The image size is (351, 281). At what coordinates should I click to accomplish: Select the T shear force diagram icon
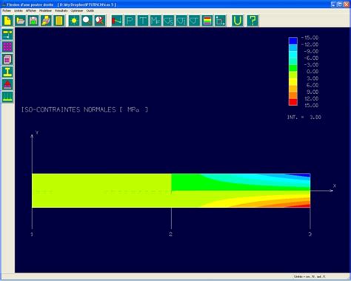[143, 21]
